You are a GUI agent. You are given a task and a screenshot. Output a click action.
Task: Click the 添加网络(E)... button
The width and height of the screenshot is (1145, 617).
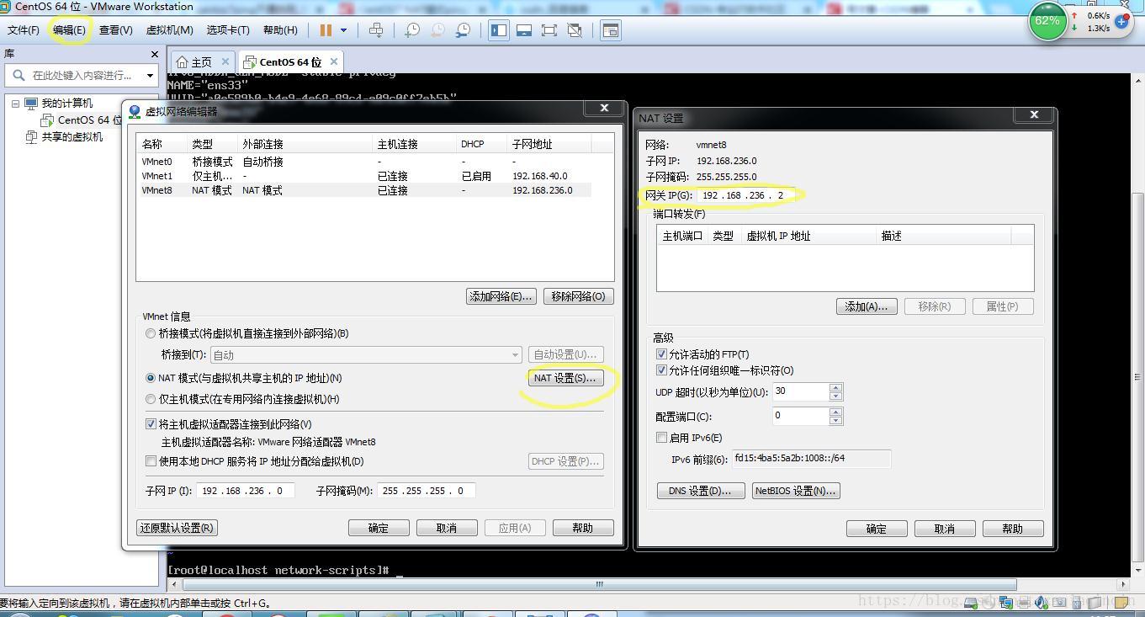point(501,296)
